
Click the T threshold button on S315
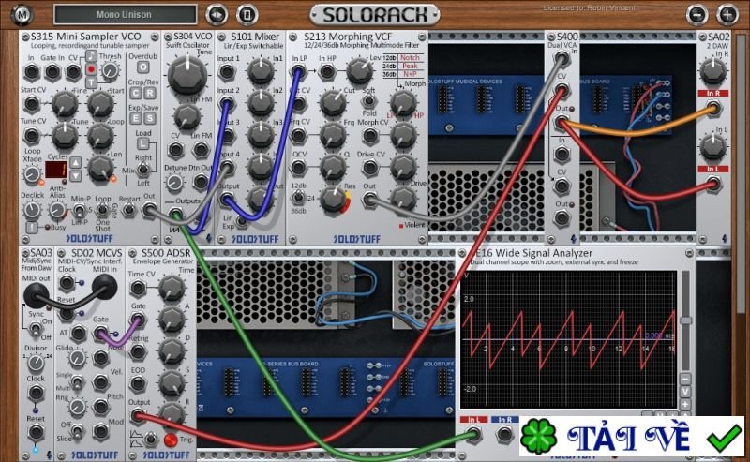(91, 82)
